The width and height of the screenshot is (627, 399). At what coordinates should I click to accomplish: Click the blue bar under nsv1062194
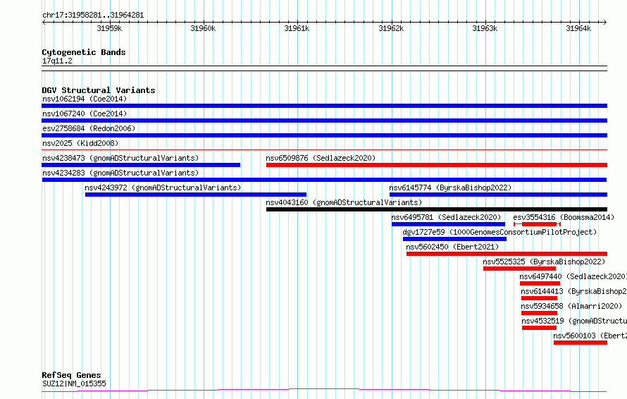(x=324, y=106)
